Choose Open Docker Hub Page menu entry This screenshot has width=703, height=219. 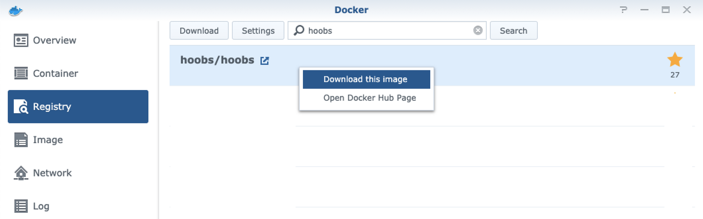tap(366, 98)
